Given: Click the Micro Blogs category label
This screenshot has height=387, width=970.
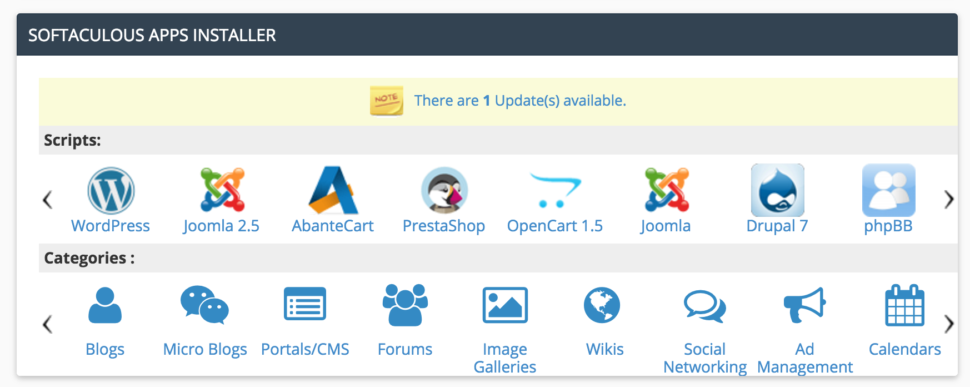Looking at the screenshot, I should [205, 349].
